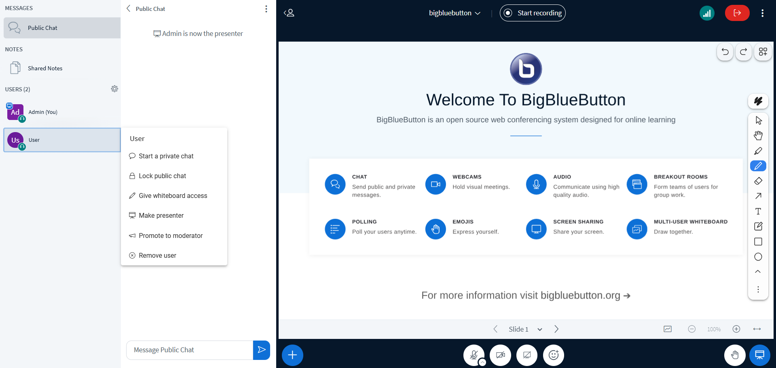The width and height of the screenshot is (776, 368).
Task: Select the Hand pan tool in toolbar
Action: point(758,136)
